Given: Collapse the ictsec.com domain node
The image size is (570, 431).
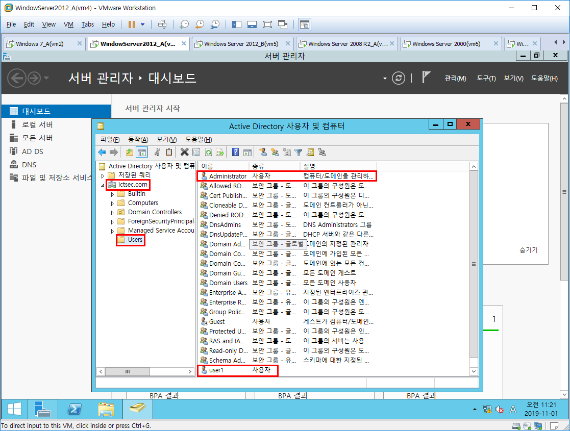Looking at the screenshot, I should (103, 185).
